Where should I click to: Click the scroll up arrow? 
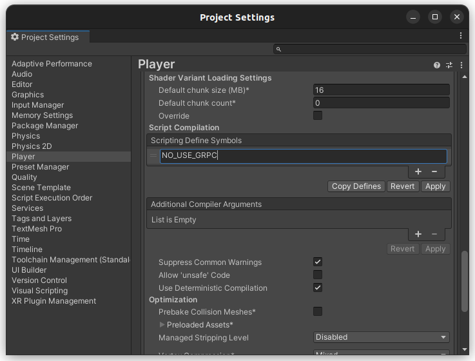click(x=465, y=77)
